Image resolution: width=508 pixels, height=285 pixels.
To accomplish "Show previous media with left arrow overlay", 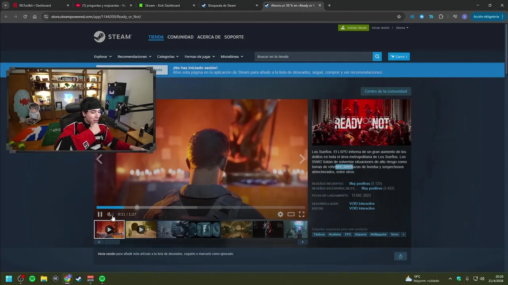I will coord(99,159).
